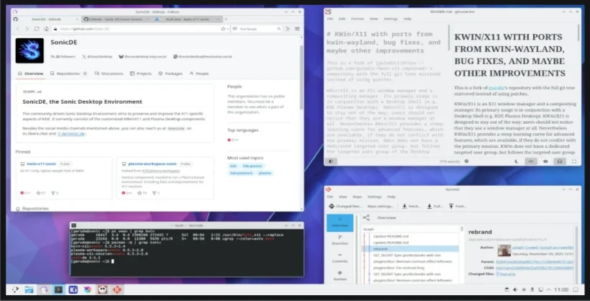The width and height of the screenshot is (590, 301).
Task: Open Falkon's hamburger main menu
Action: (x=297, y=29)
